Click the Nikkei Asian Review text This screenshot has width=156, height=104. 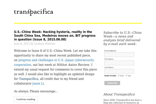tap(73, 65)
